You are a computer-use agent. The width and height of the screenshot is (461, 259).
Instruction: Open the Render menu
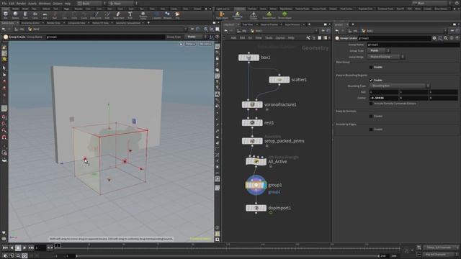[21, 3]
